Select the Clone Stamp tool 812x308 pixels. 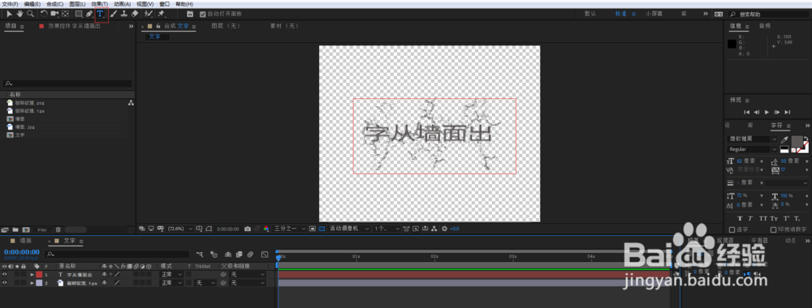[x=124, y=14]
